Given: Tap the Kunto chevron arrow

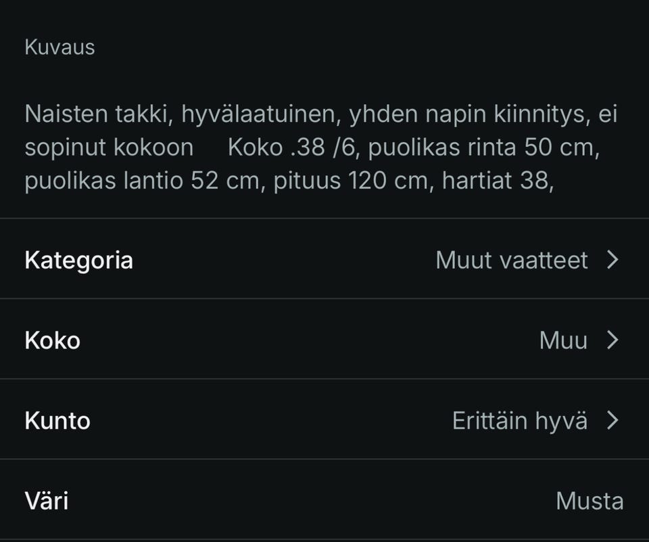Looking at the screenshot, I should [x=612, y=420].
